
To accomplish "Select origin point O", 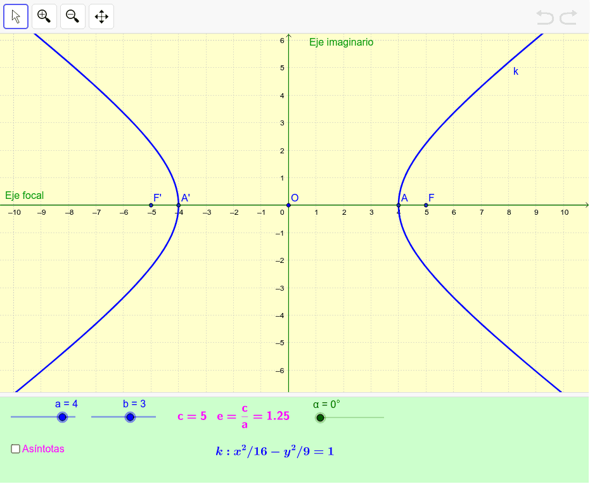I will click(x=288, y=205).
